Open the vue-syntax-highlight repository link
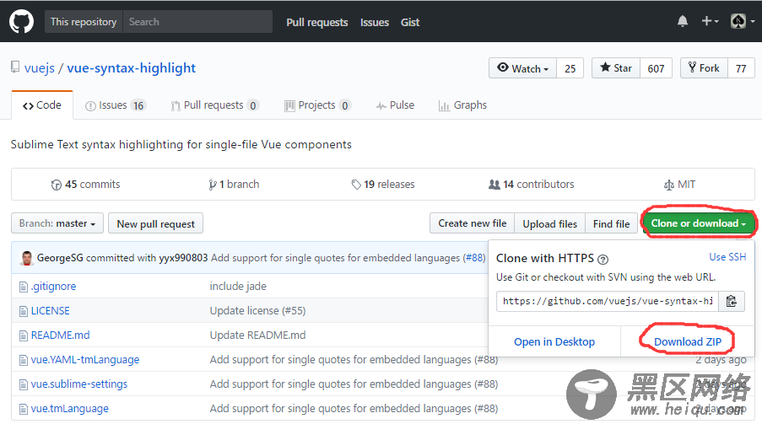This screenshot has height=424, width=762. click(x=131, y=68)
